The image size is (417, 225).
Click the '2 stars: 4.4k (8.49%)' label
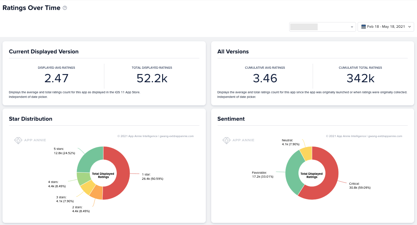pos(81,209)
